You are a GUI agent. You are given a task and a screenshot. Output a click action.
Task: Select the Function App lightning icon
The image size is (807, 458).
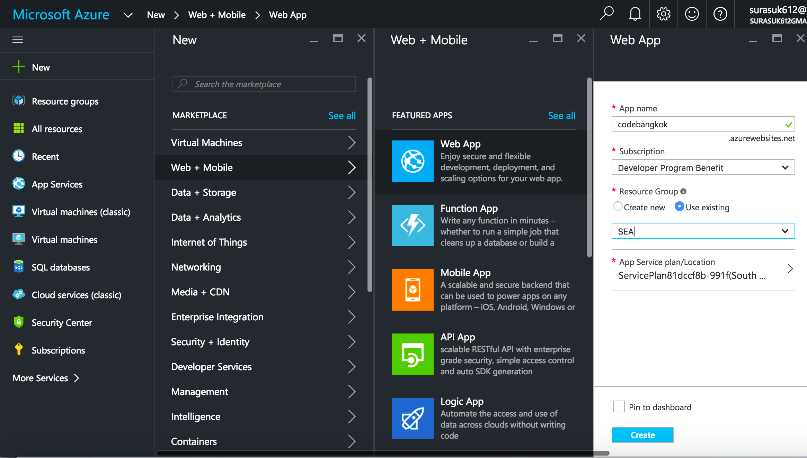tap(412, 226)
